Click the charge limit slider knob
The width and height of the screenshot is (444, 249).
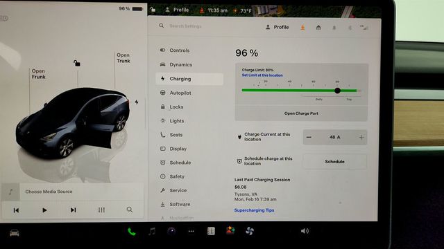pyautogui.click(x=337, y=91)
